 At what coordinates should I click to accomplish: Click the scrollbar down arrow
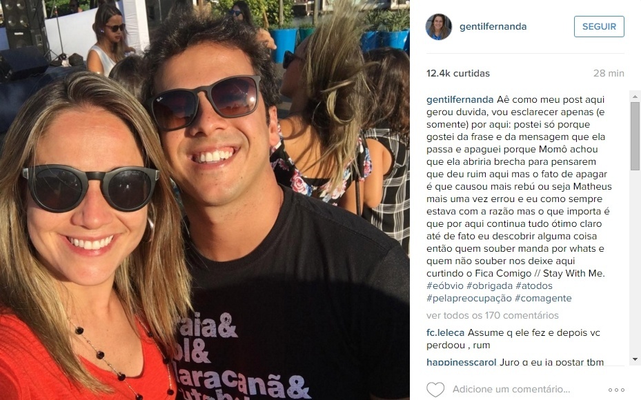pos(635,359)
